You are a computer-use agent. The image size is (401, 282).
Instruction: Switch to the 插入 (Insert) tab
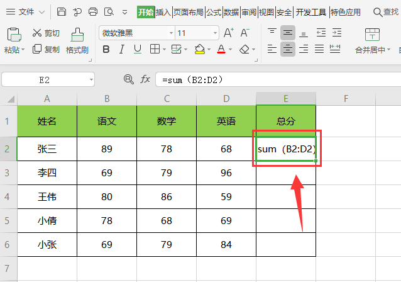[x=163, y=12]
